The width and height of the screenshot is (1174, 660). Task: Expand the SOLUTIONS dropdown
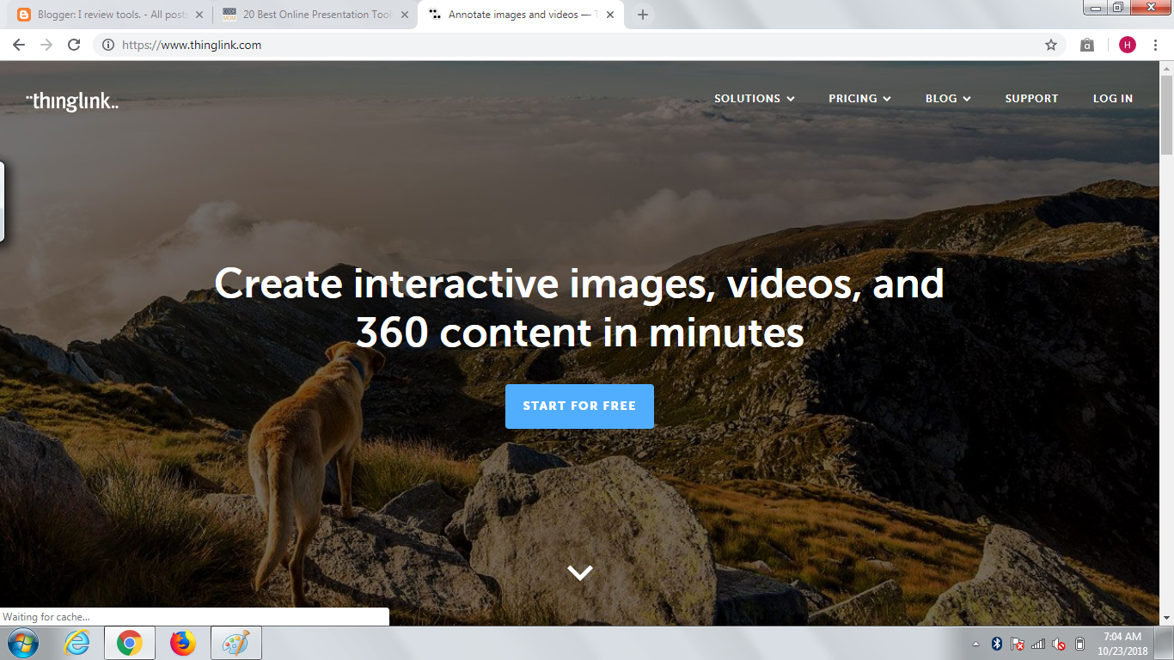tap(754, 98)
